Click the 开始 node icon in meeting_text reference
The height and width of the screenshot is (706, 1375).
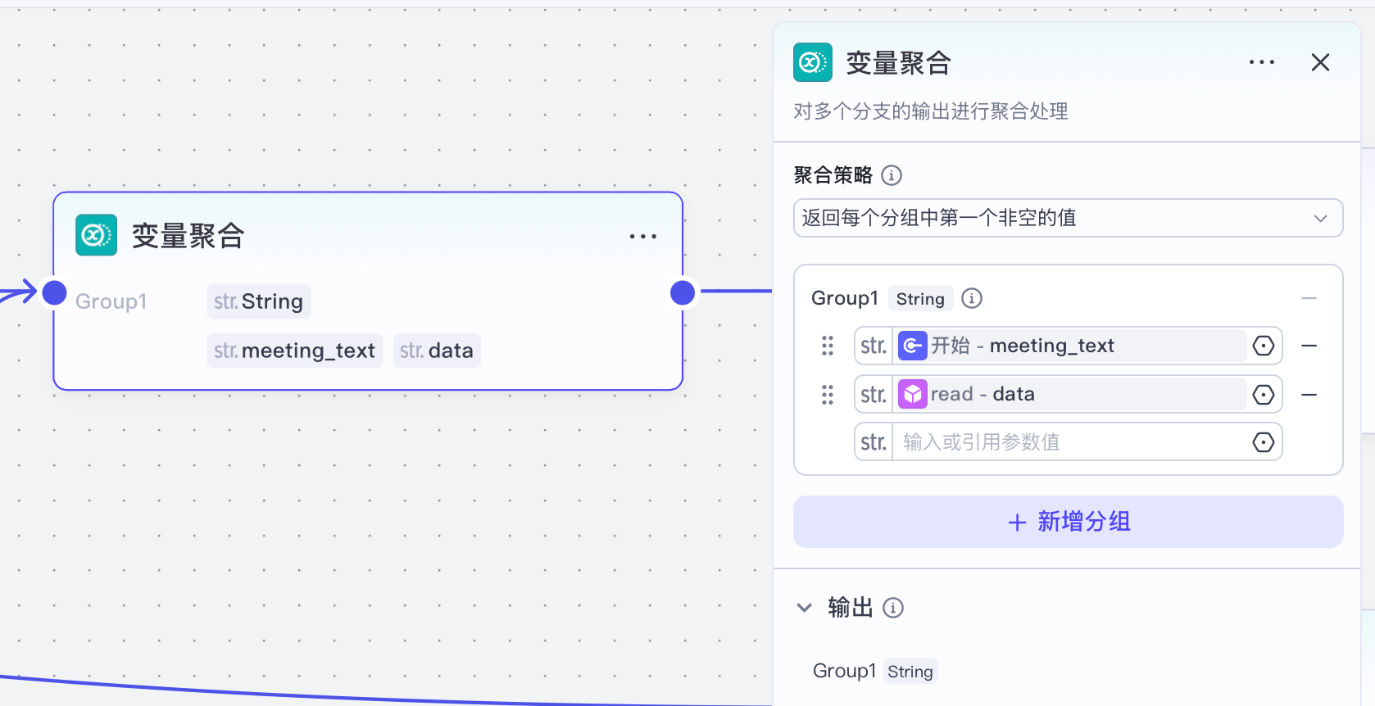[913, 346]
